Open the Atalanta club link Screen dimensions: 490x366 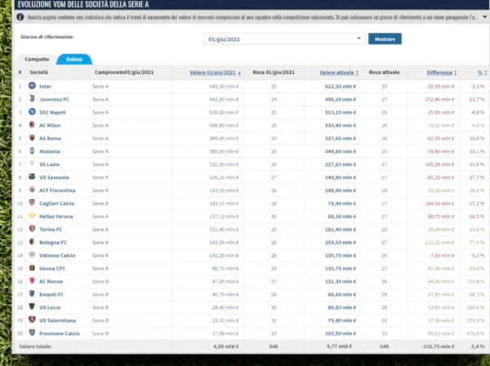point(49,152)
